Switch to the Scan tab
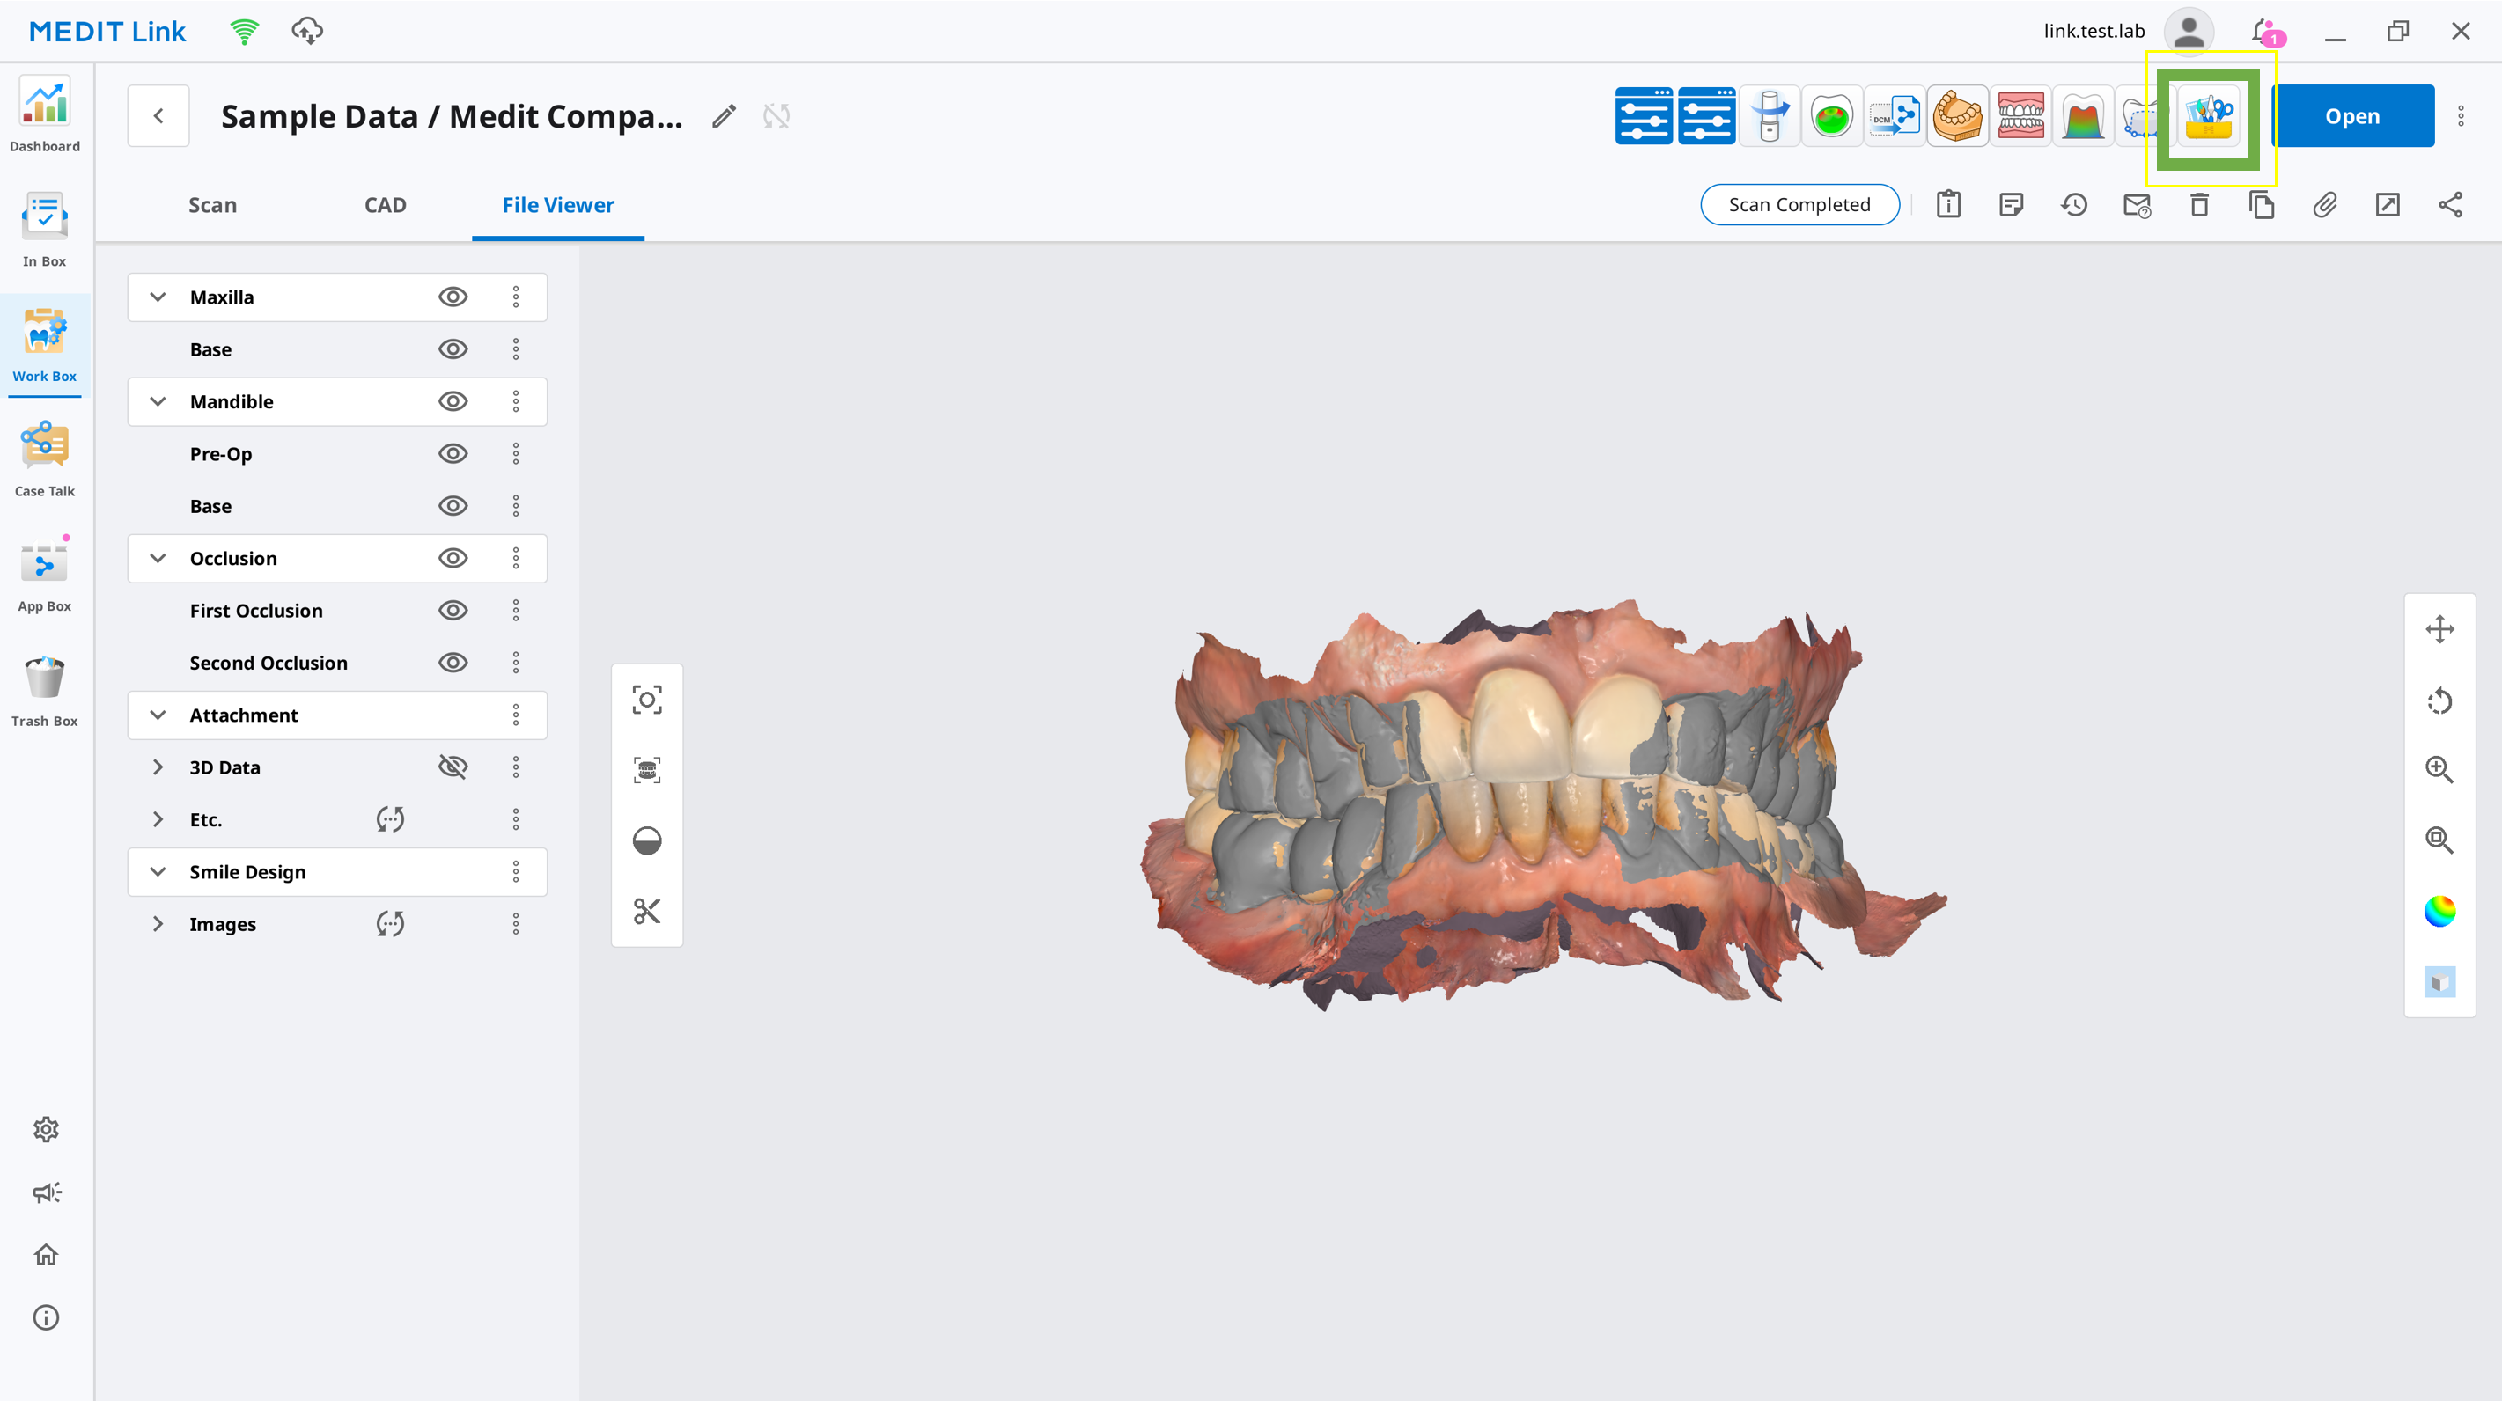2502x1401 pixels. pyautogui.click(x=213, y=205)
